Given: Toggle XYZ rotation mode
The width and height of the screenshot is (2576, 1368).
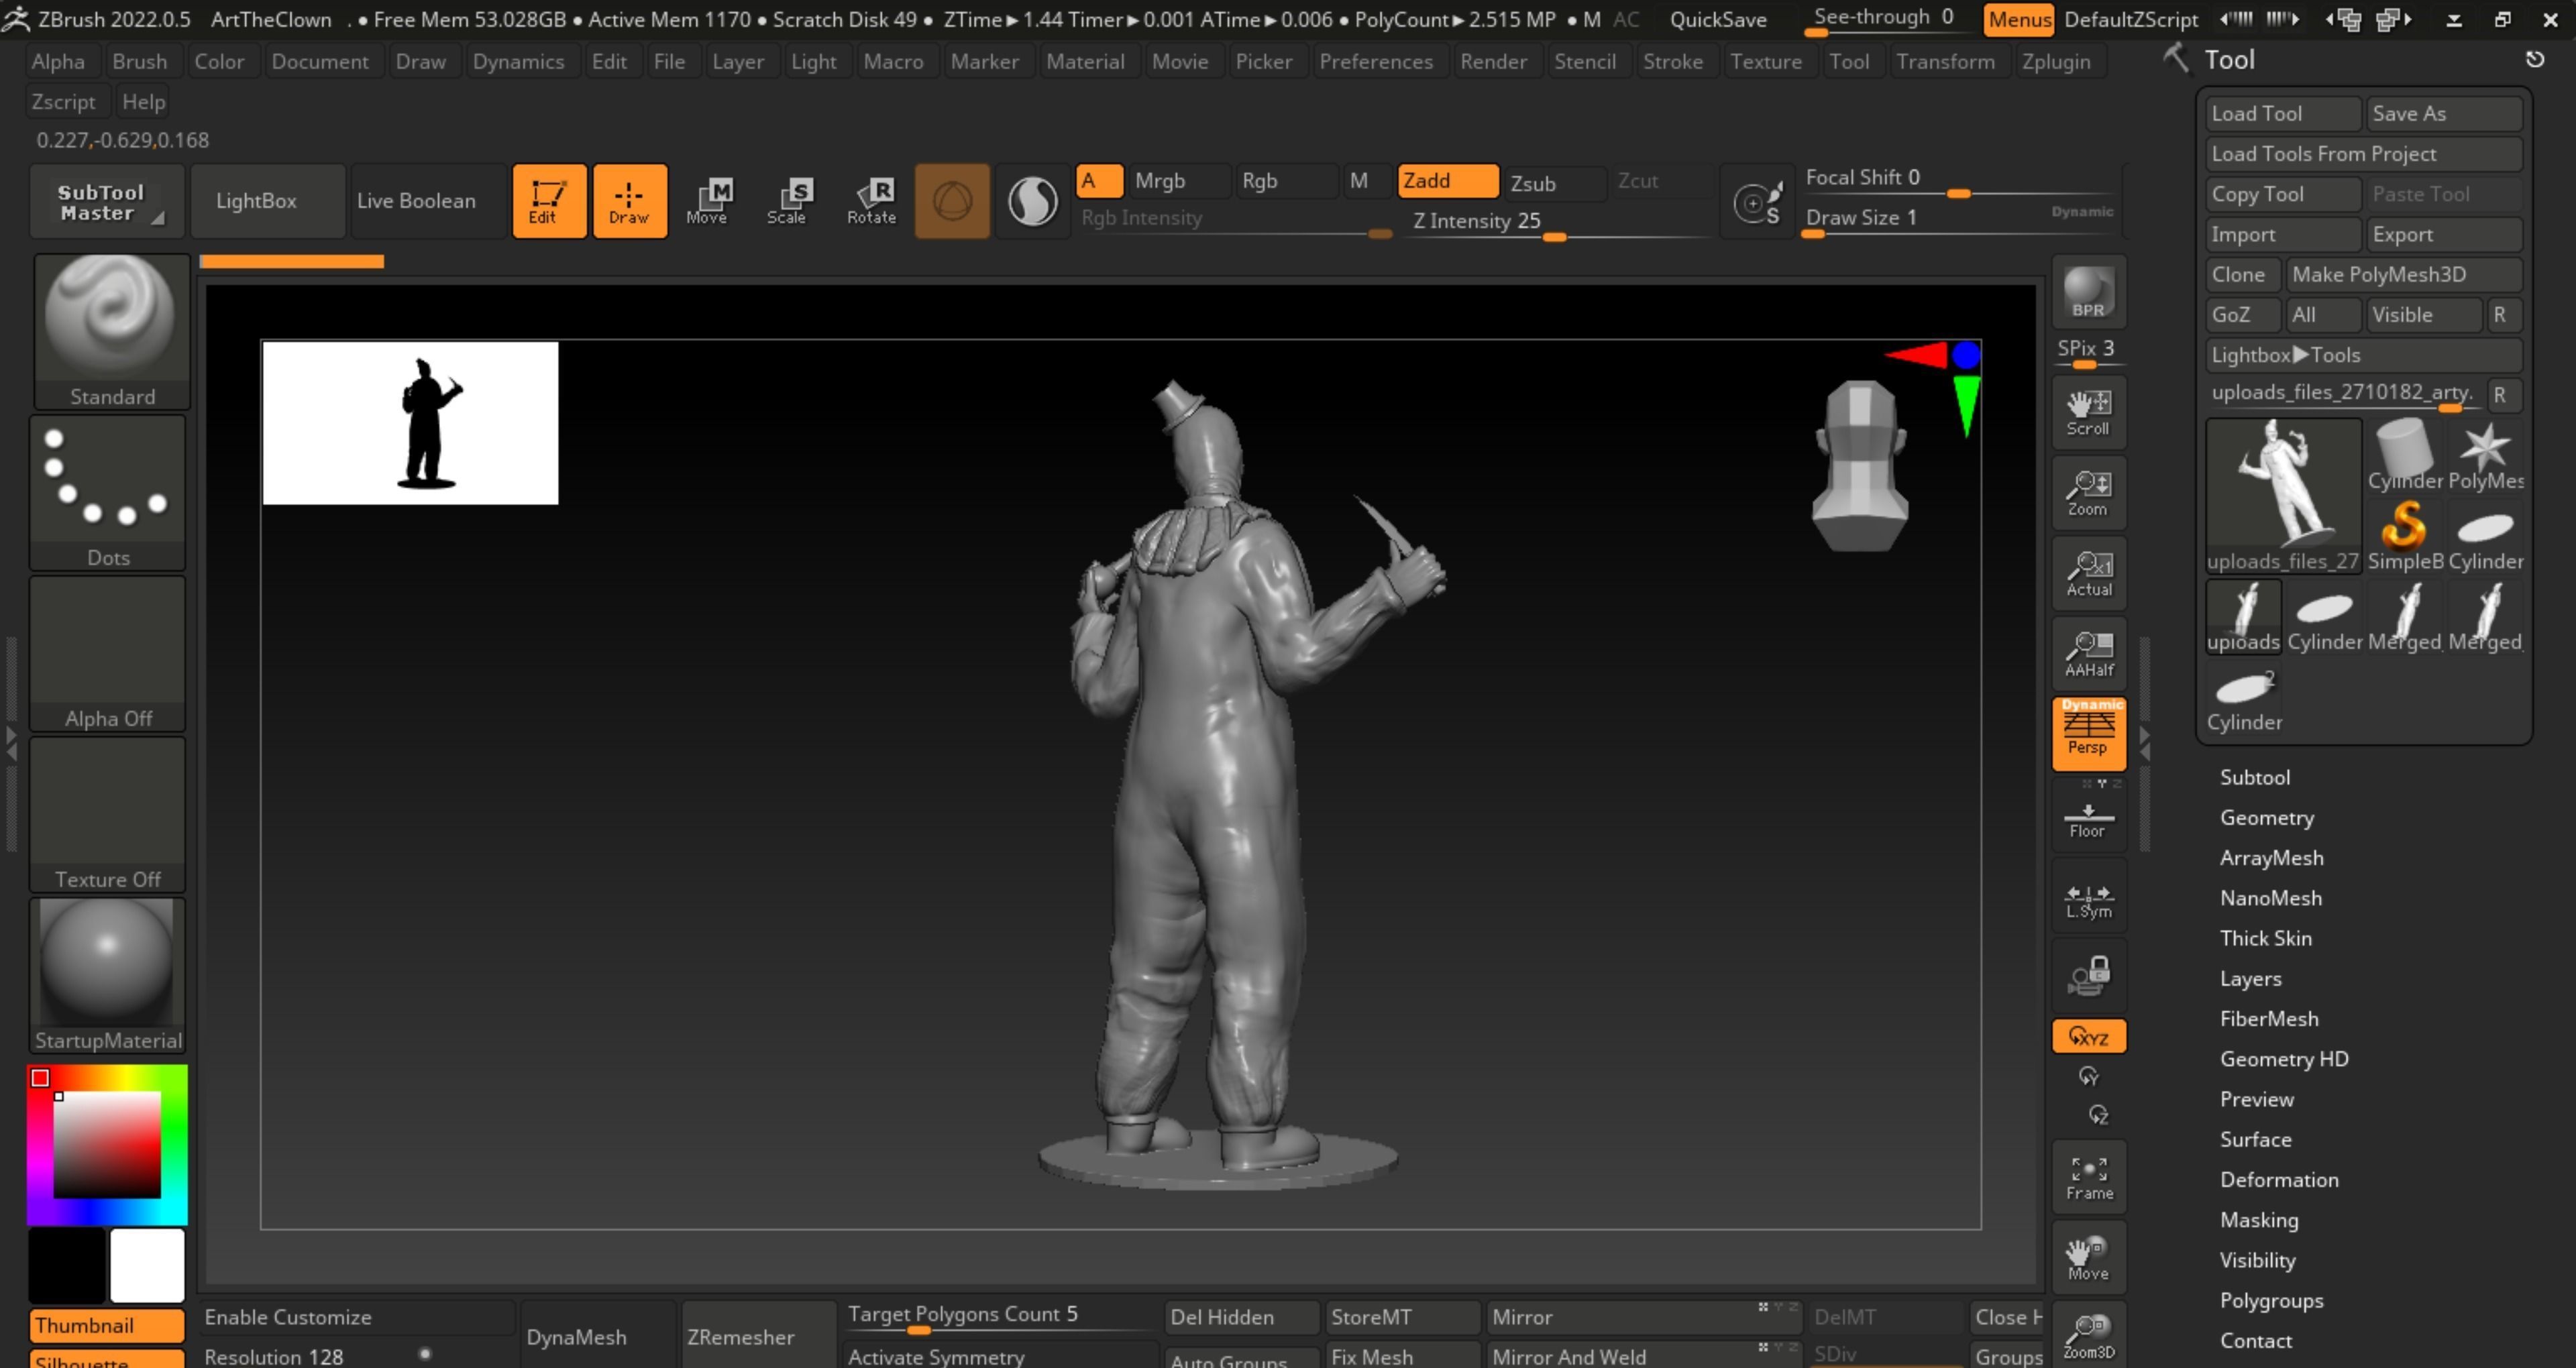Looking at the screenshot, I should tap(2089, 1037).
